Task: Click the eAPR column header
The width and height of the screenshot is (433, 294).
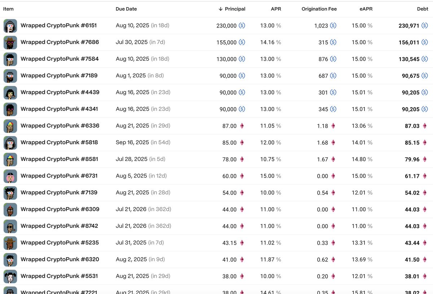Action: 366,9
